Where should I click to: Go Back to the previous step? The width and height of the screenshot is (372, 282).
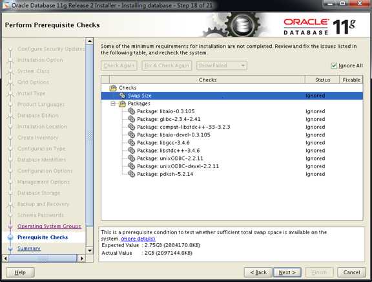click(x=258, y=272)
